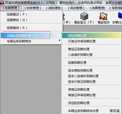This screenshot has height=114, width=122.
Task: Open the 结算管理 menu
Action: 97,8
